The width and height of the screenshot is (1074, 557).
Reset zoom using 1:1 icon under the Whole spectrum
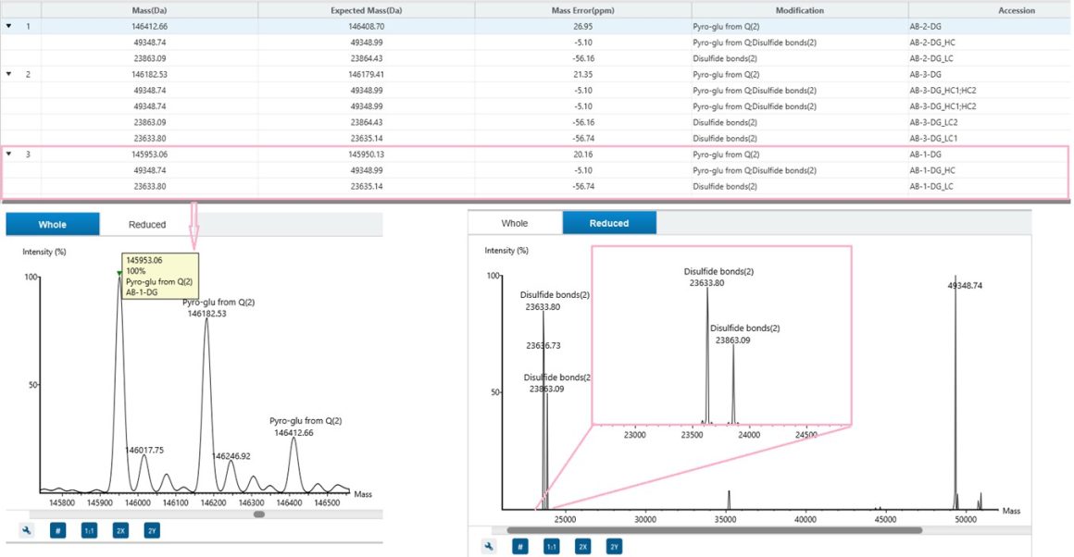89,529
